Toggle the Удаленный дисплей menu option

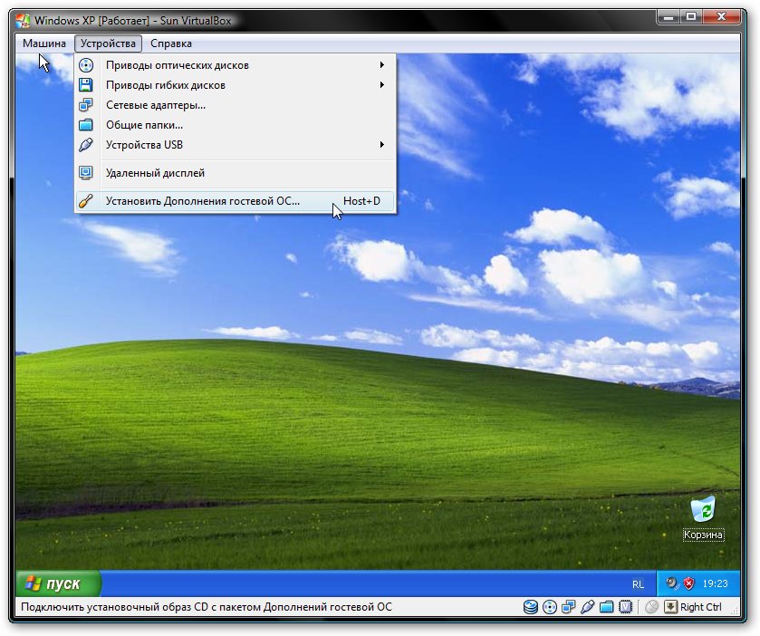click(155, 173)
